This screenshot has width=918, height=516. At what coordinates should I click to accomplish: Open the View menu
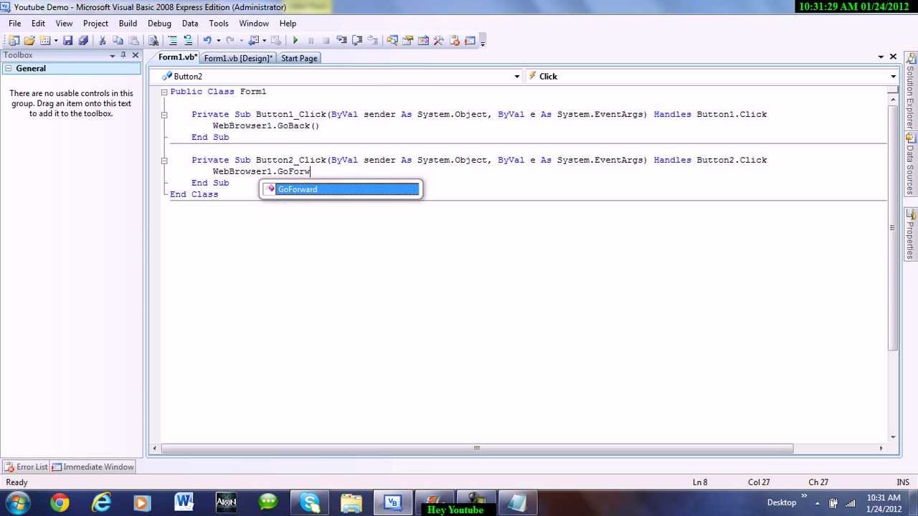(64, 24)
